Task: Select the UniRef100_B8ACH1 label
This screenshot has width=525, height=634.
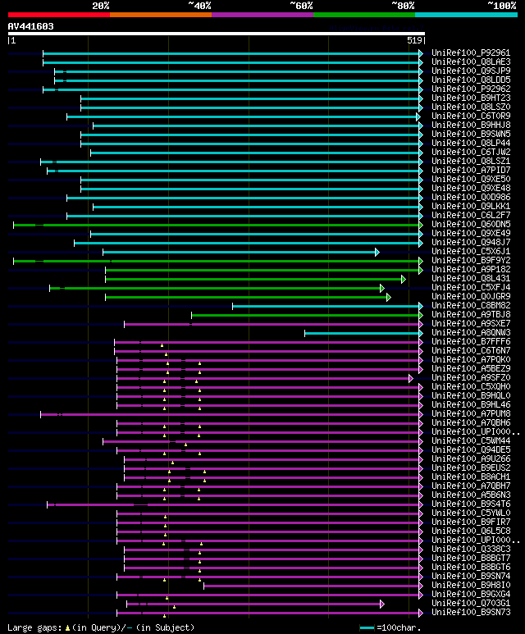Action: [471, 477]
